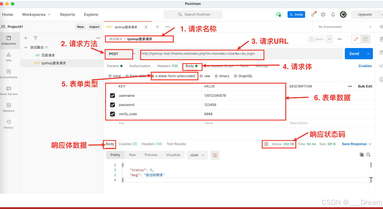The height and width of the screenshot is (209, 383).
Task: Open the History sidebar panel
Action: click(9, 124)
